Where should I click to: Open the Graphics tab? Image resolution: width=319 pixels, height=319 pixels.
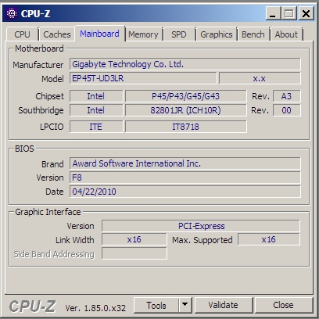tap(217, 34)
